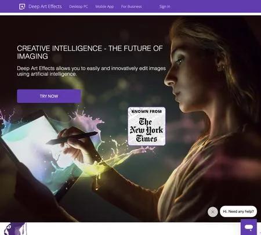This screenshot has height=235, width=261.
Task: Open the chat widget speech-bubble icon
Action: click(x=249, y=227)
